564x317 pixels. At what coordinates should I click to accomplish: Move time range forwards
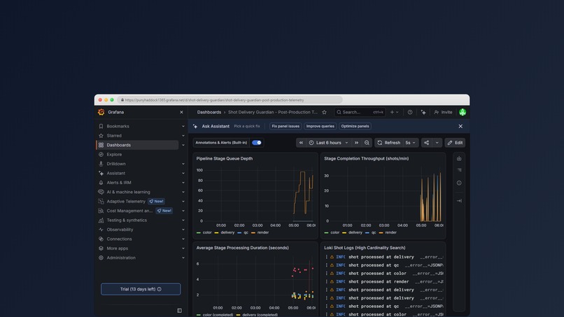[x=356, y=143]
